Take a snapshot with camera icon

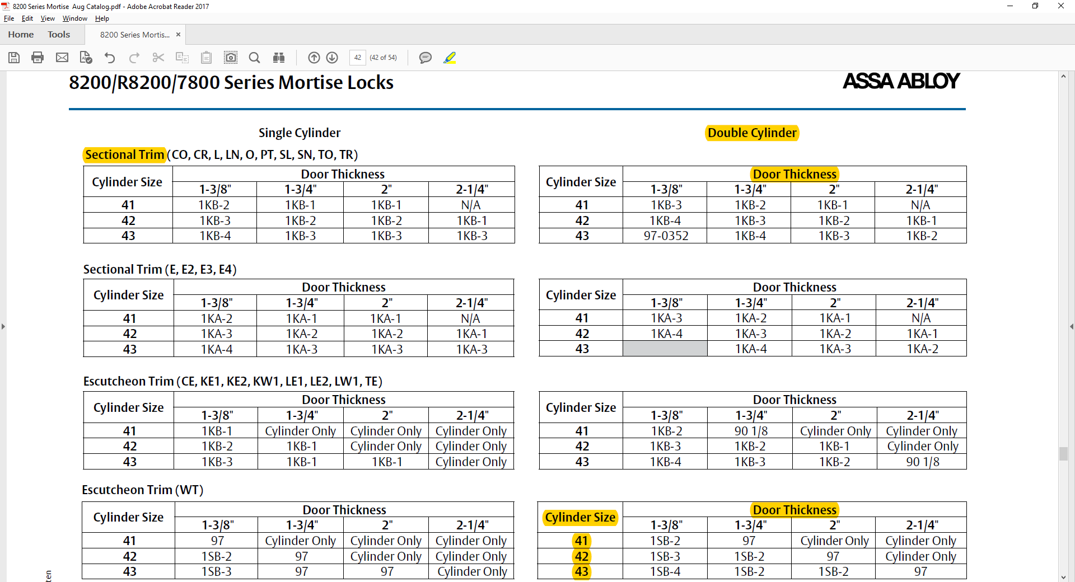coord(231,58)
